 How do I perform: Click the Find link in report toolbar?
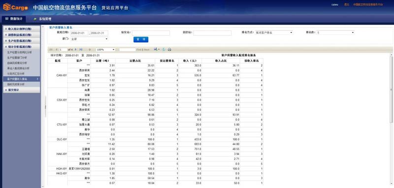(139, 50)
